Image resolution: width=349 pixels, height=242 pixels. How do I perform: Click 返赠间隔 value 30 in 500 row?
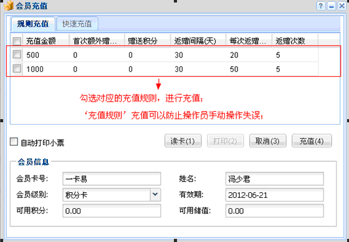click(179, 55)
